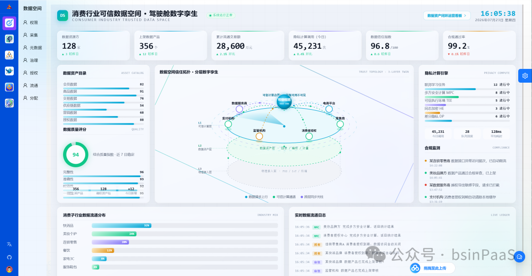Select the 零售商 node in topology
The height and width of the screenshot is (276, 532).
[340, 124]
